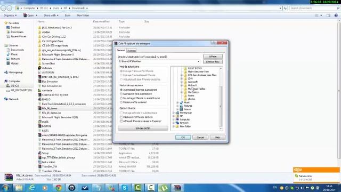This screenshot has width=341, height=192.
Task: Check 'Păstrează și fișierele defecte' checkbox
Action: coord(121,117)
